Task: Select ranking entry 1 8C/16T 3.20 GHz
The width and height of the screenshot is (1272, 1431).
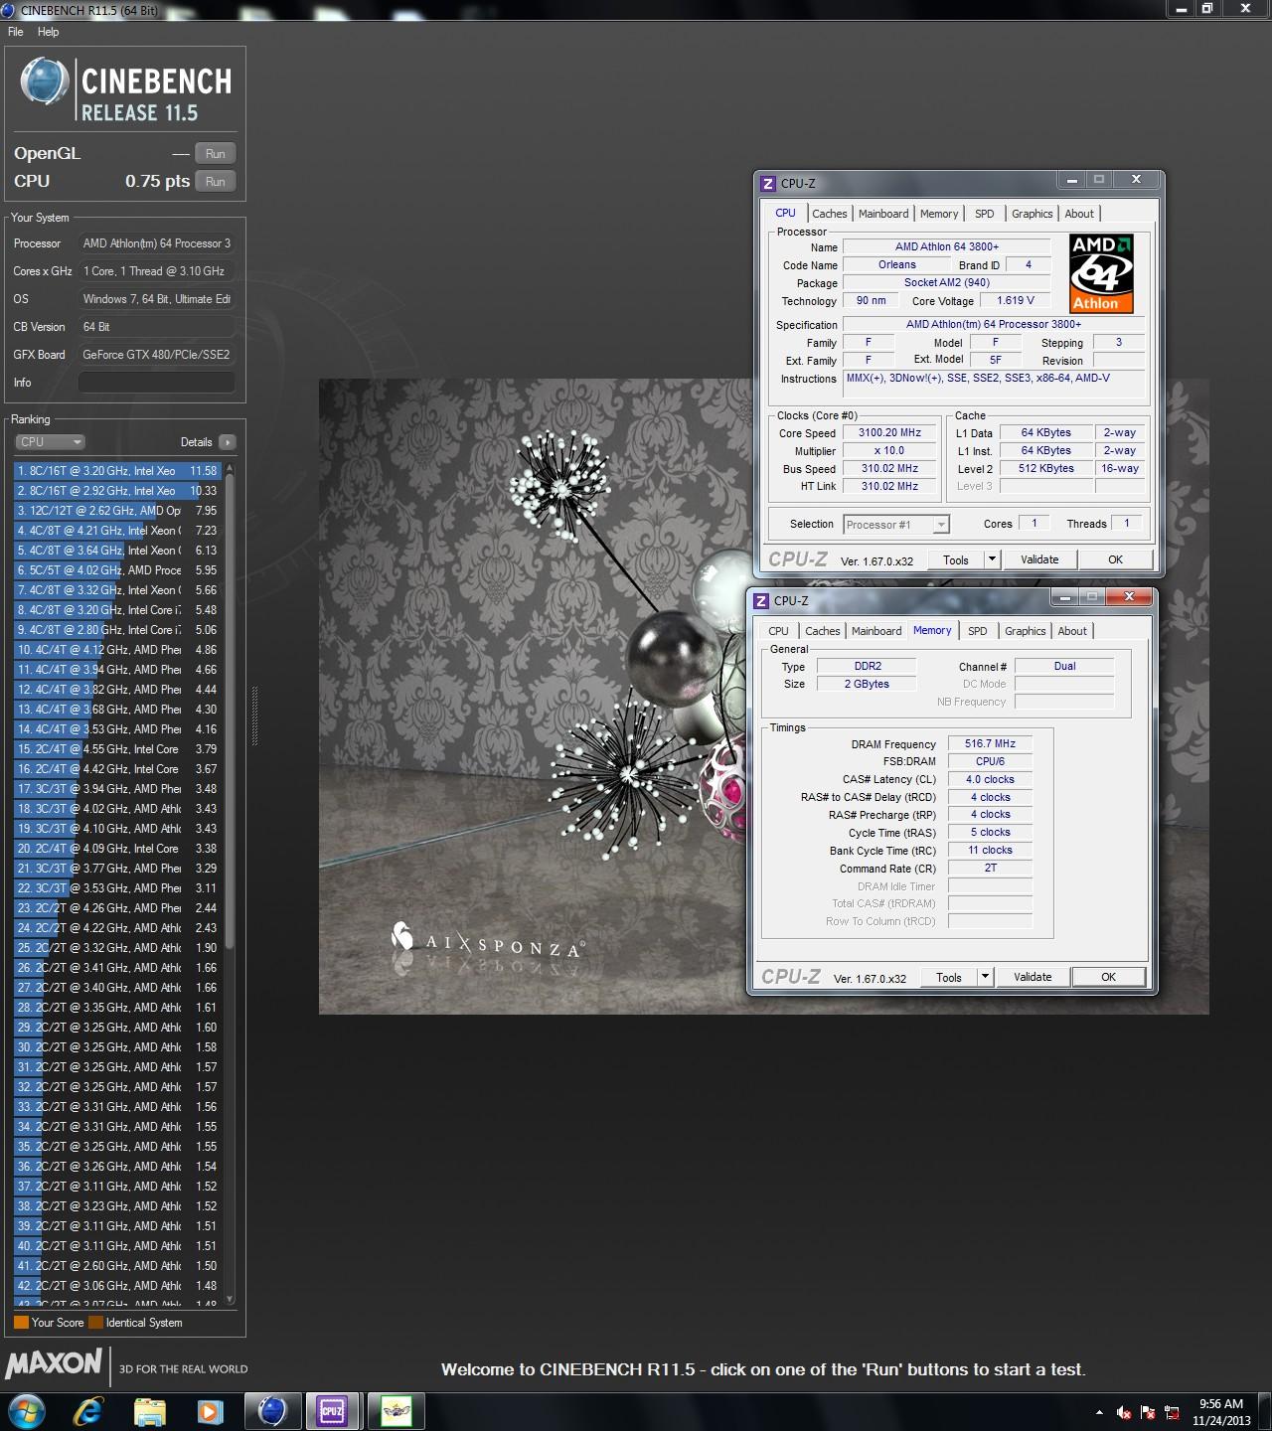Action: point(117,471)
